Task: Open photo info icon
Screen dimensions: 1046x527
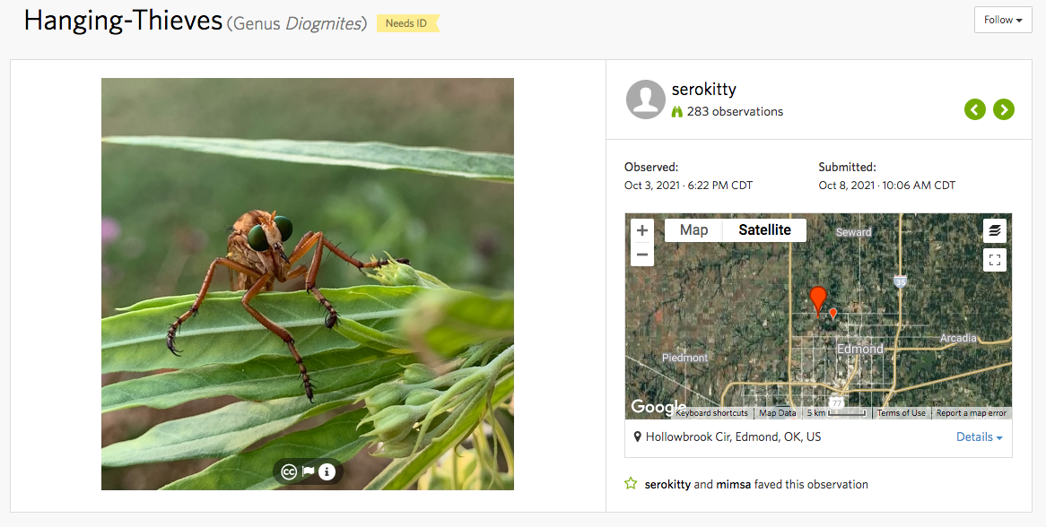Action: (327, 472)
